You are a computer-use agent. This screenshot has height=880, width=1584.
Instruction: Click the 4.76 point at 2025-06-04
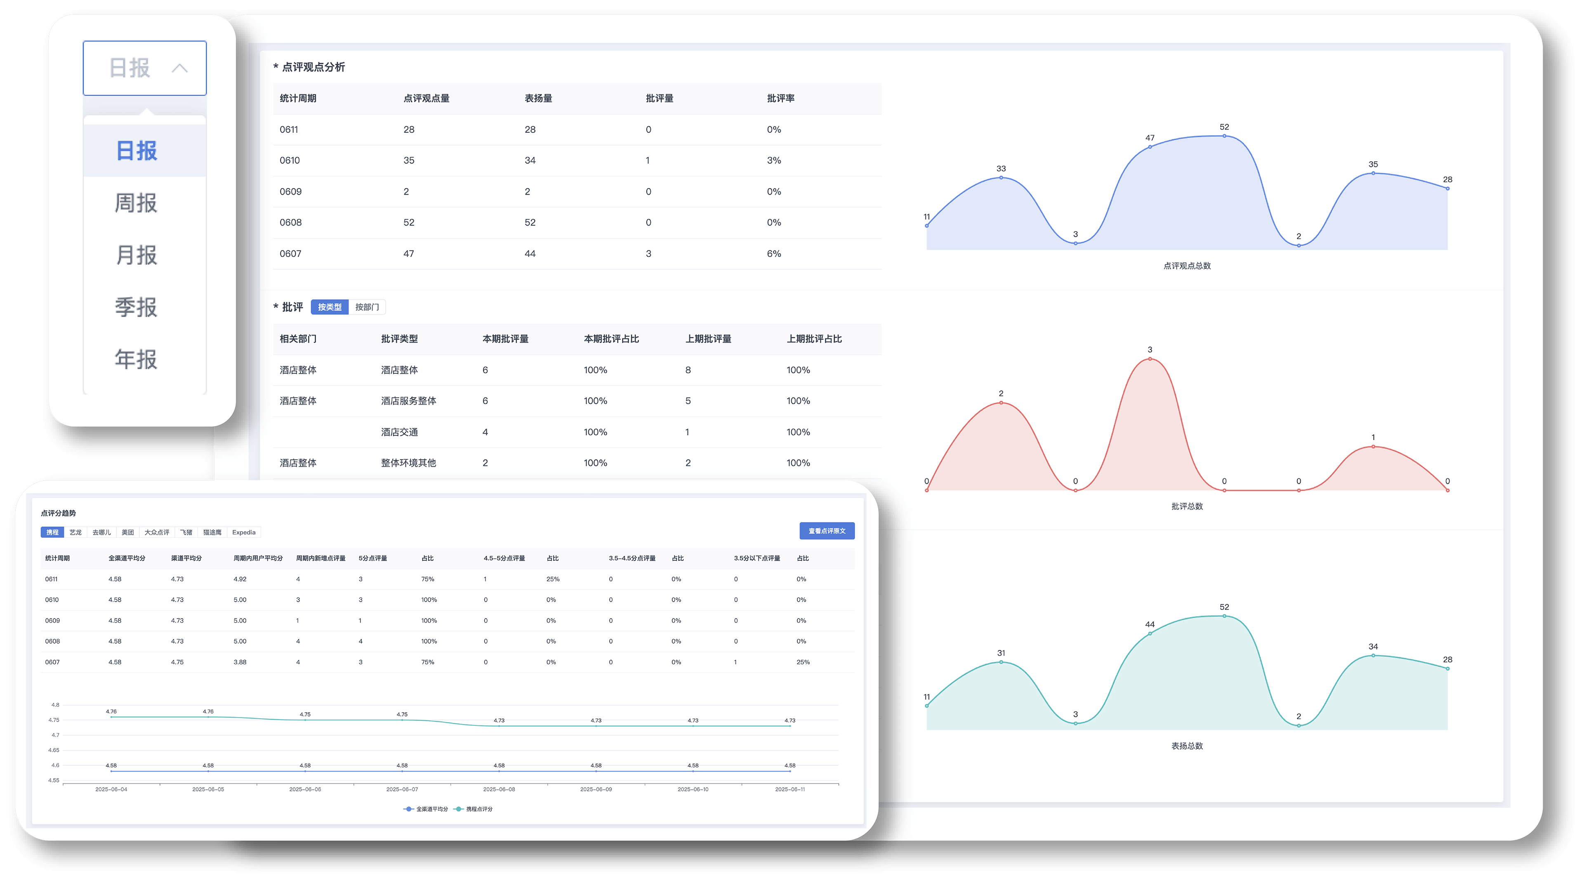click(111, 717)
